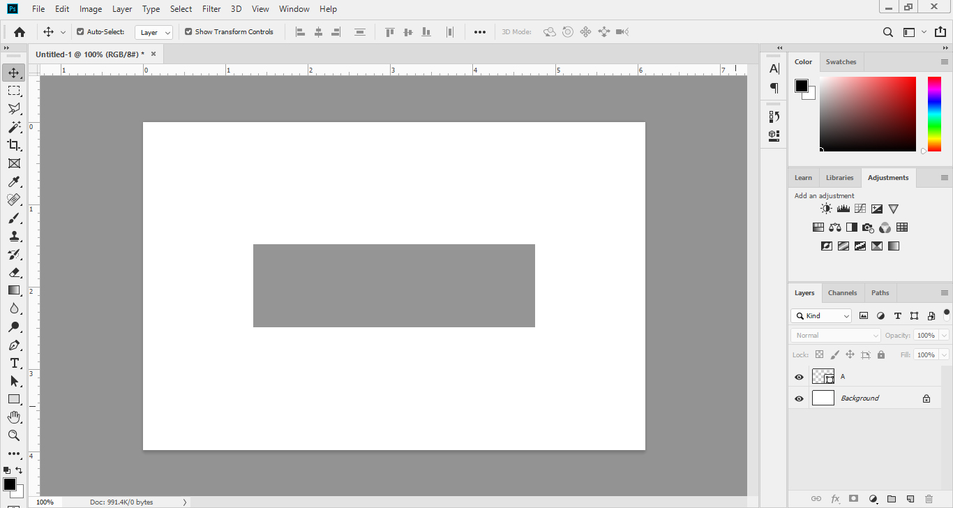This screenshot has width=953, height=508.
Task: Select the Crop tool
Action: (x=13, y=145)
